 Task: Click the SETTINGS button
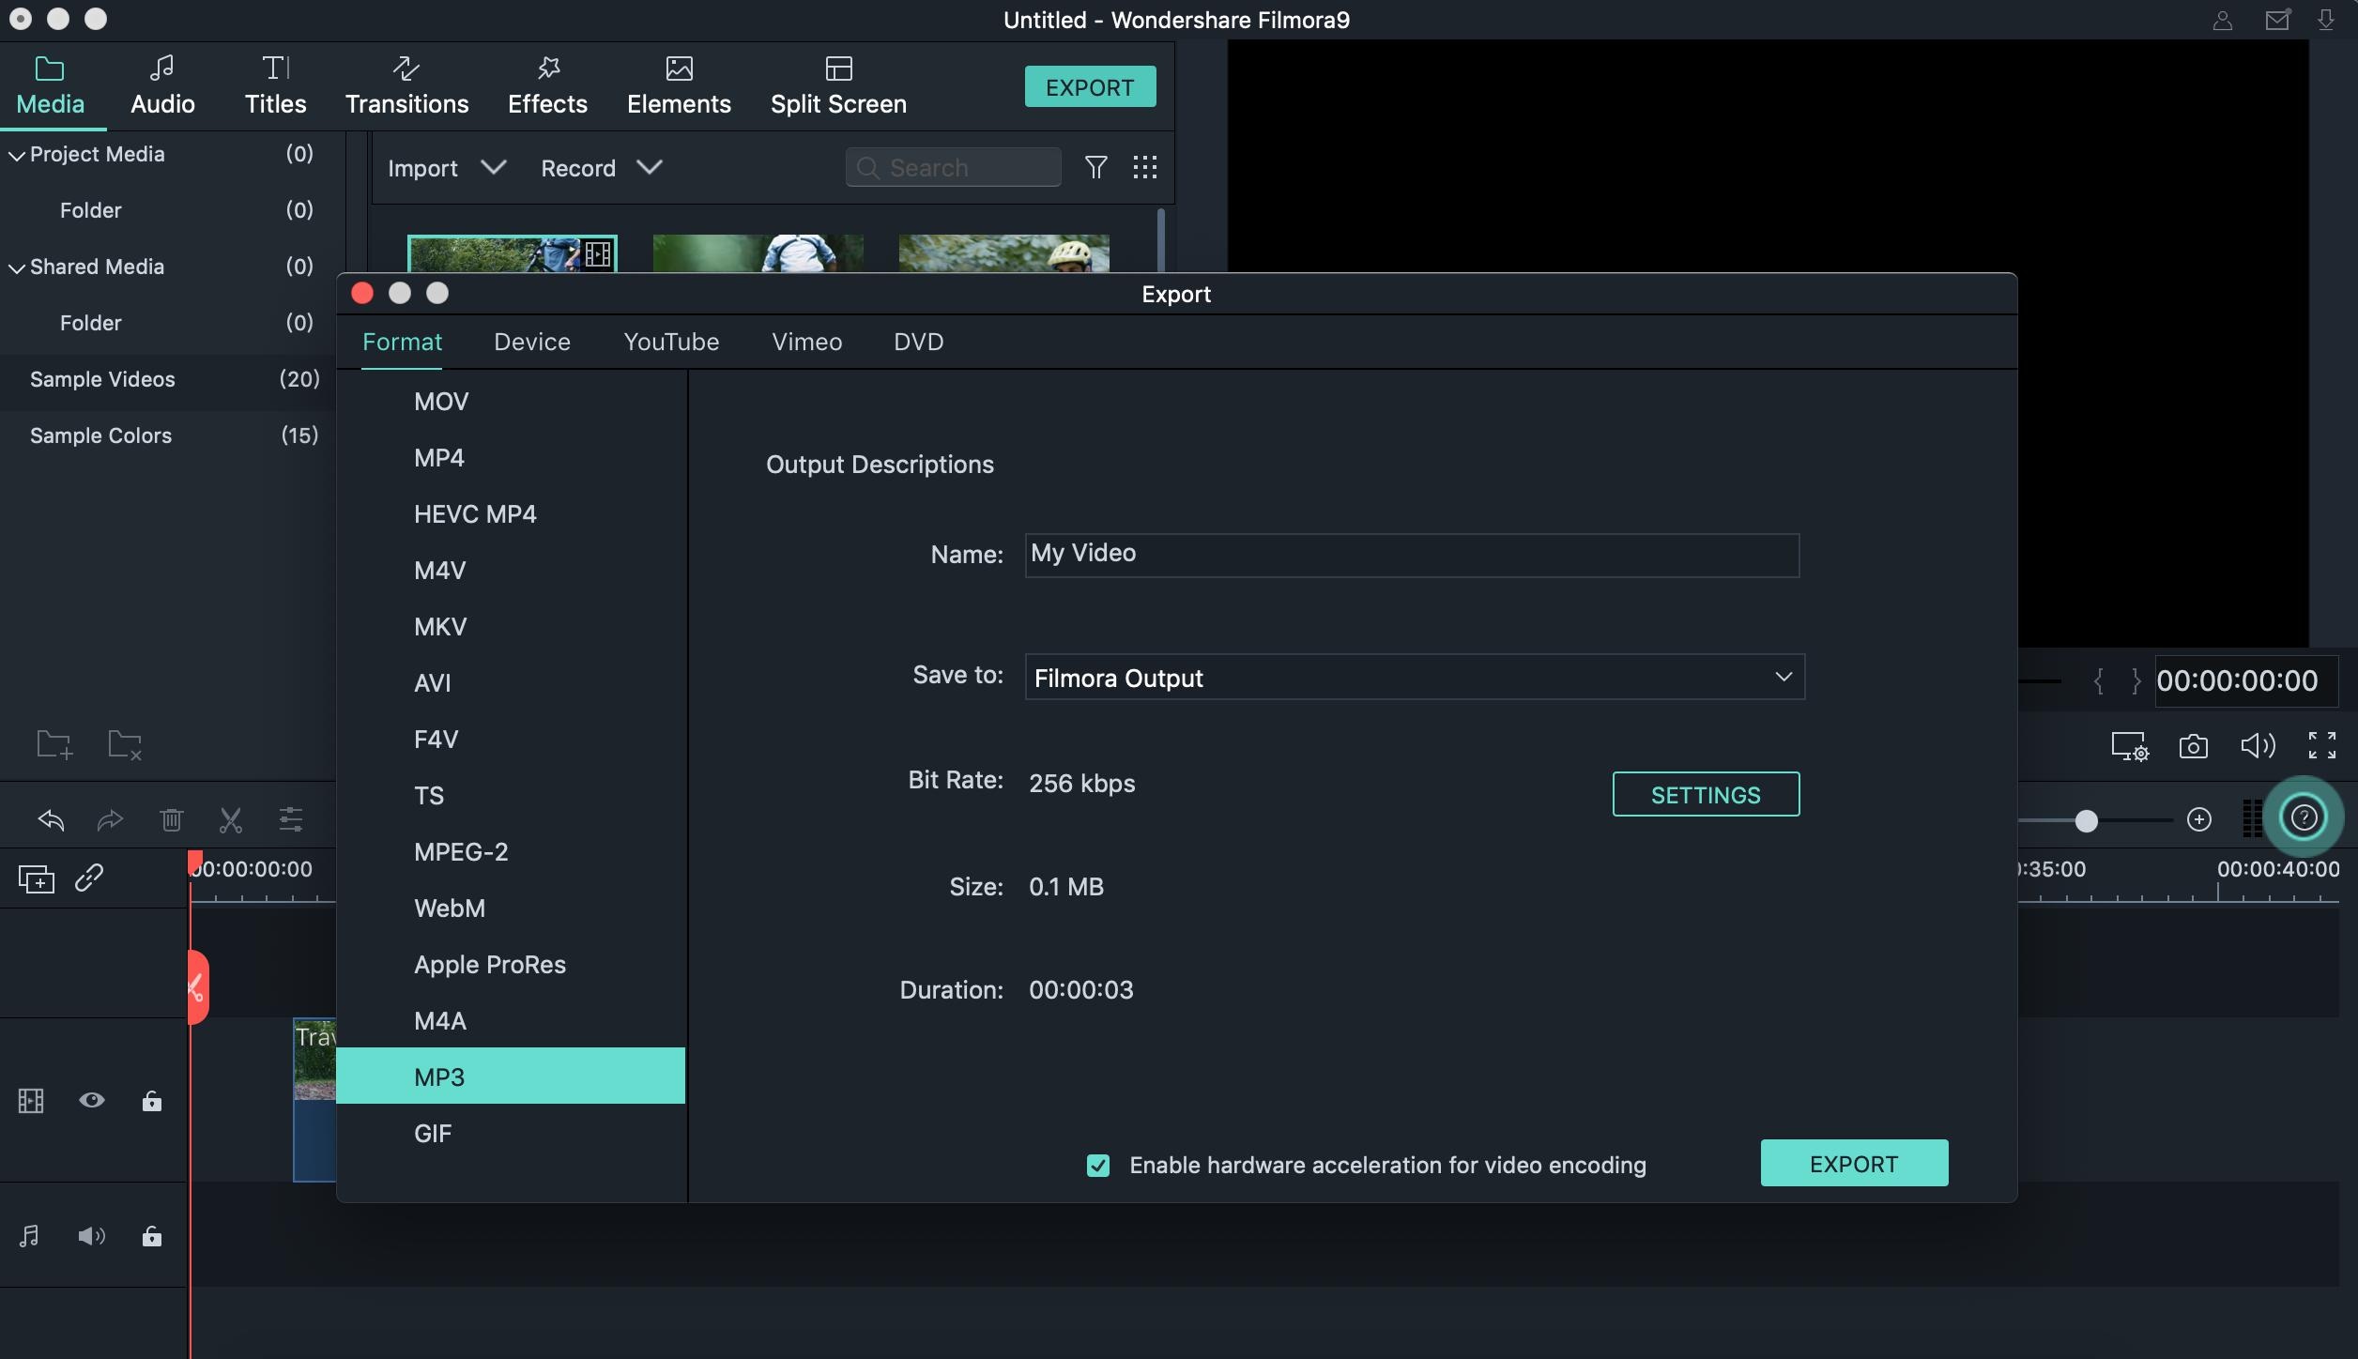[1706, 794]
